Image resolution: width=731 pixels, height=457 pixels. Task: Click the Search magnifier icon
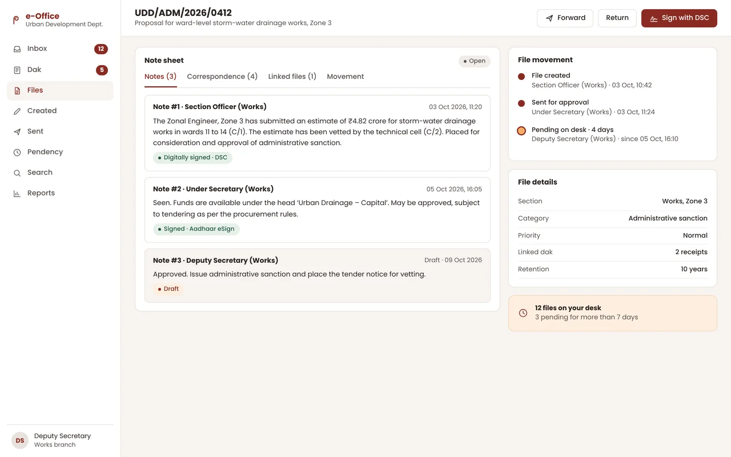click(17, 173)
